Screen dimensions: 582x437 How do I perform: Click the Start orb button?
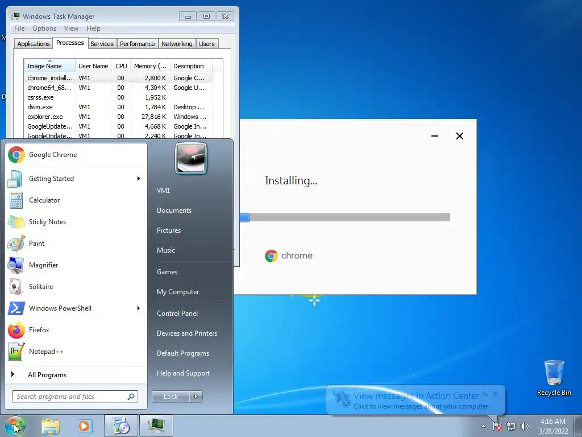coord(15,426)
